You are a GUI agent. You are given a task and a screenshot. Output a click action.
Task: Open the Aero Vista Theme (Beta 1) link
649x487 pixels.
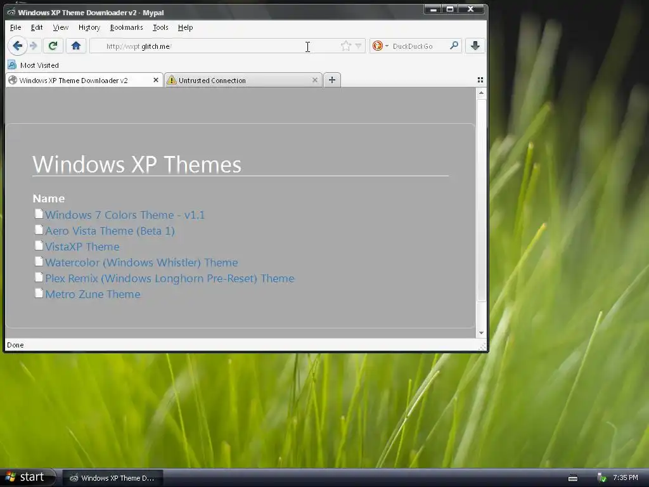110,231
